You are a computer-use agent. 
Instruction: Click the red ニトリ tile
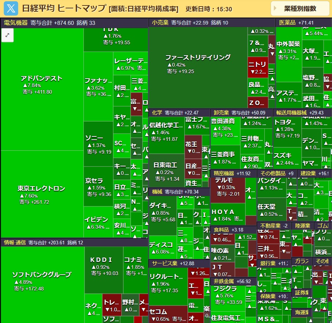pyautogui.click(x=258, y=67)
